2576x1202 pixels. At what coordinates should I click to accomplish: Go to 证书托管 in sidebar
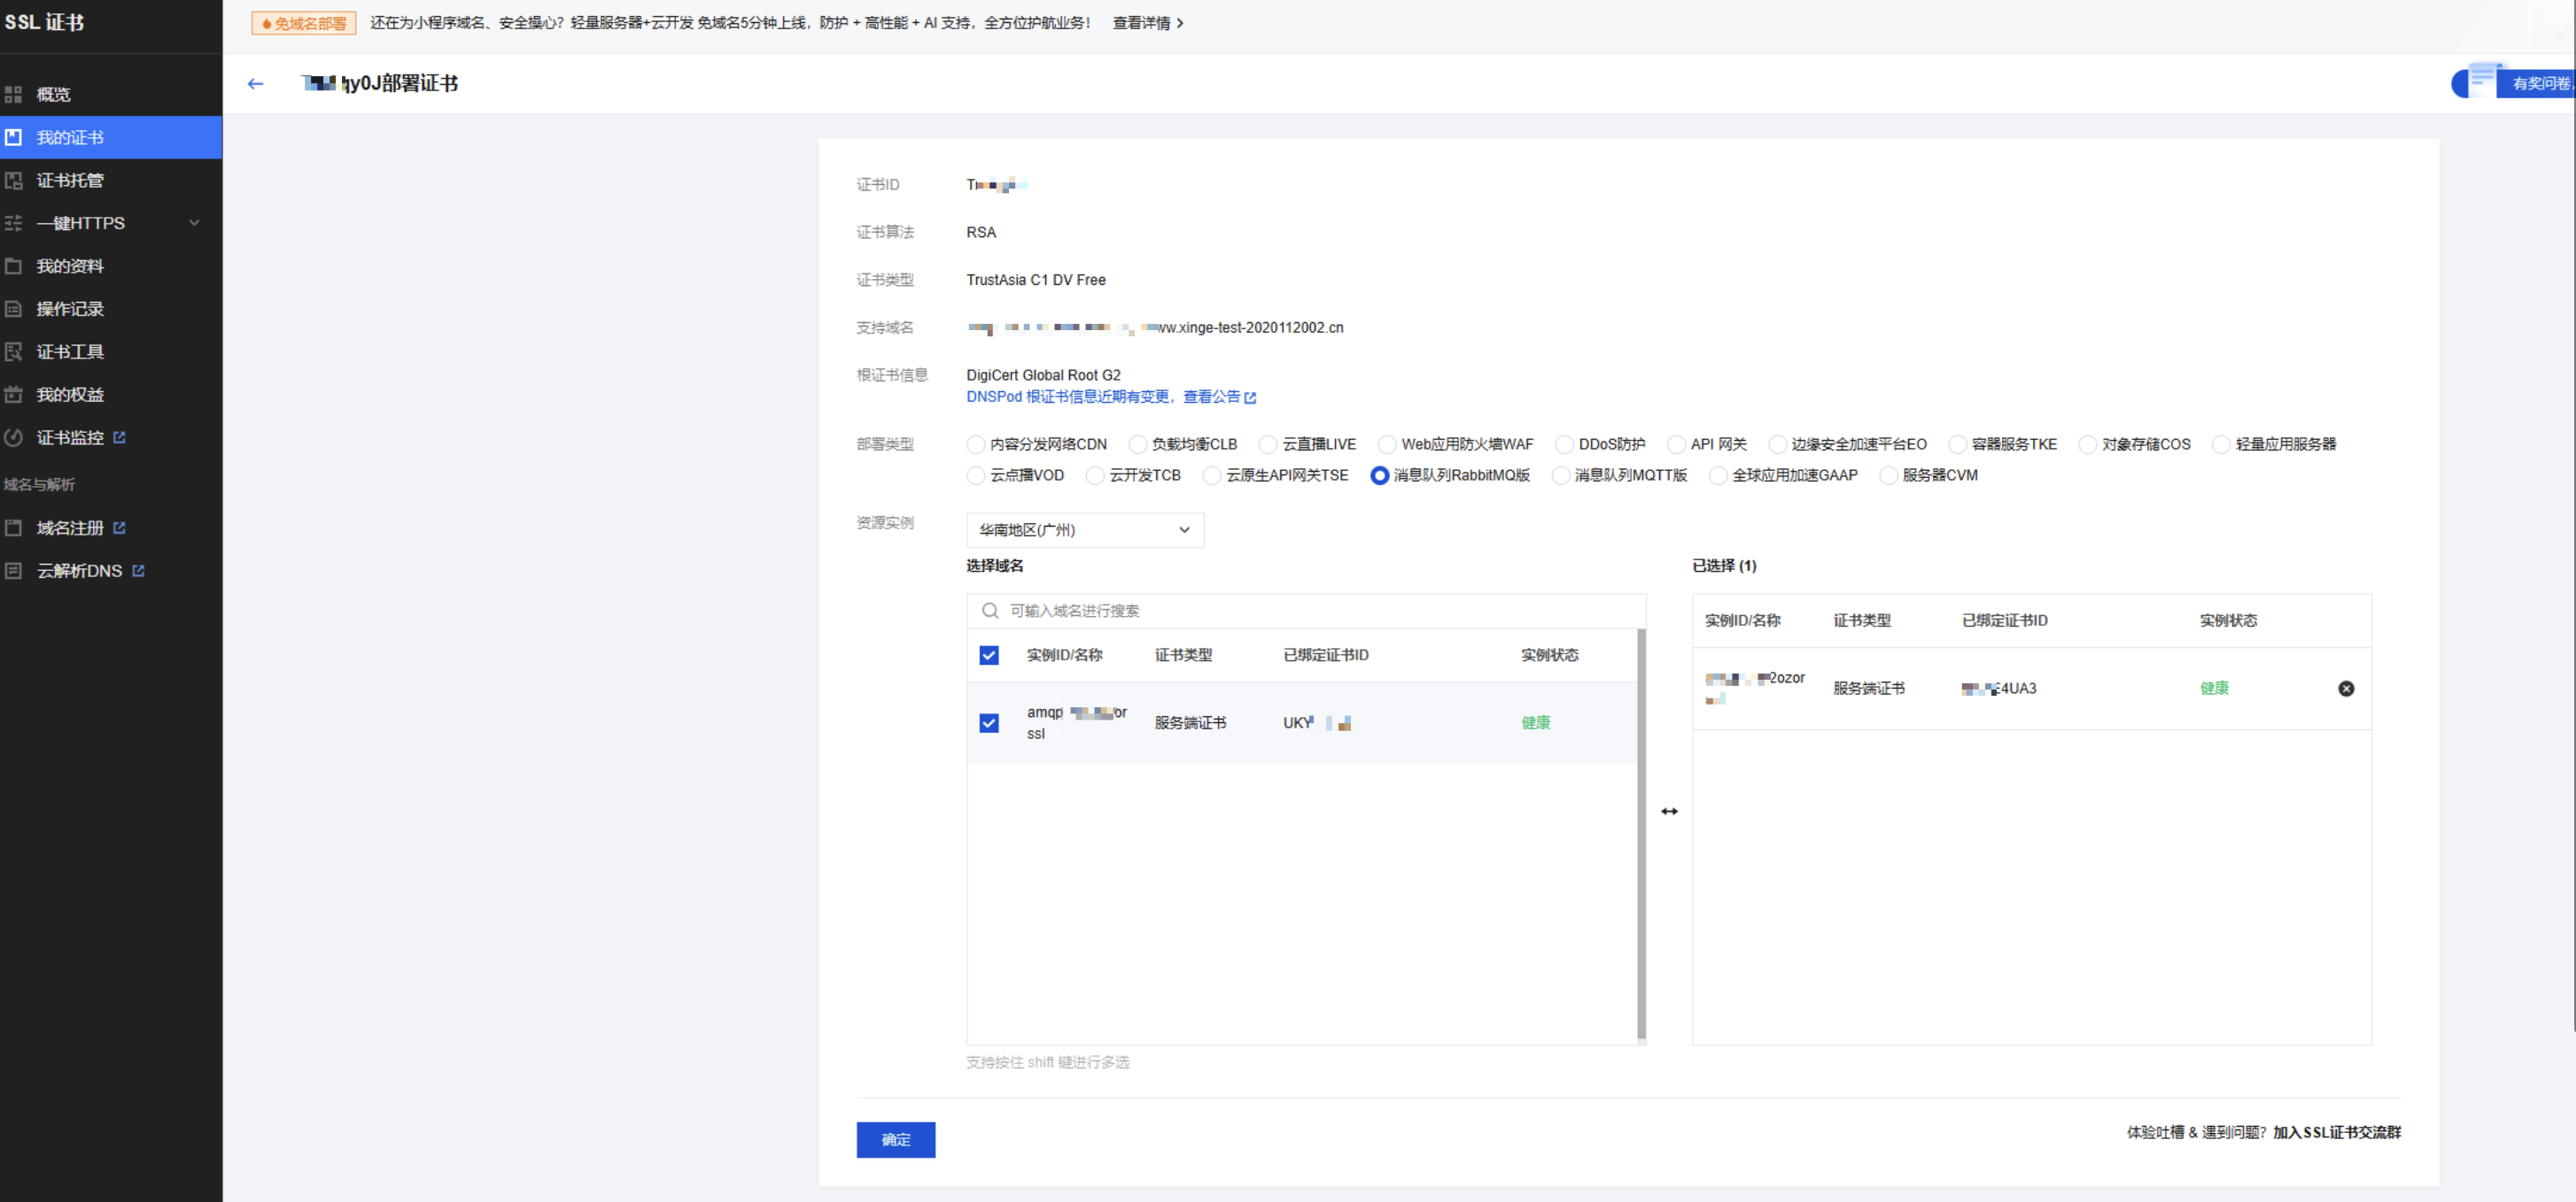tap(70, 181)
